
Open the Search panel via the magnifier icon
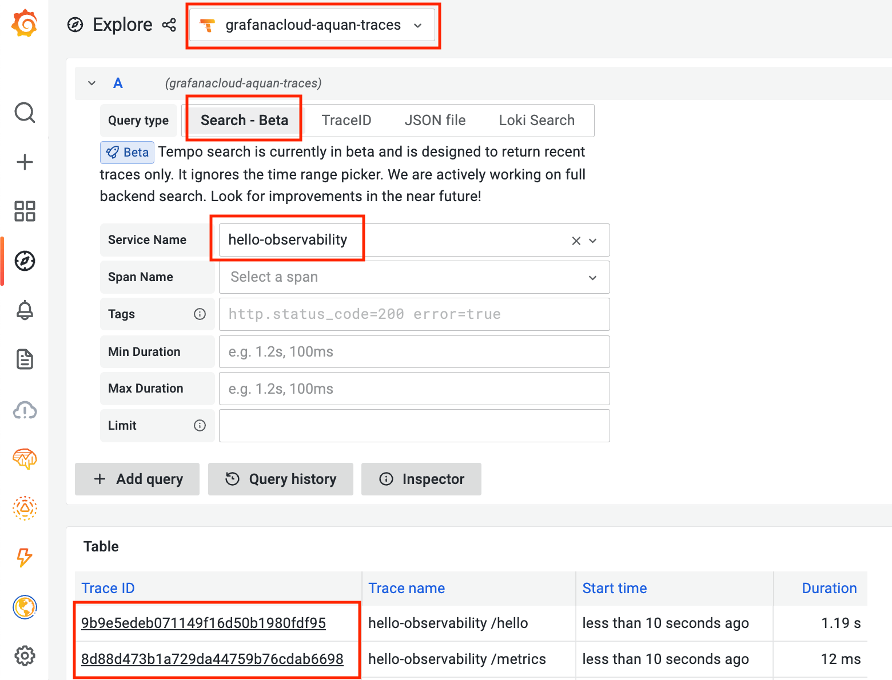tap(25, 113)
